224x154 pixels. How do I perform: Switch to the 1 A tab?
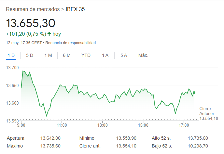click(105, 55)
